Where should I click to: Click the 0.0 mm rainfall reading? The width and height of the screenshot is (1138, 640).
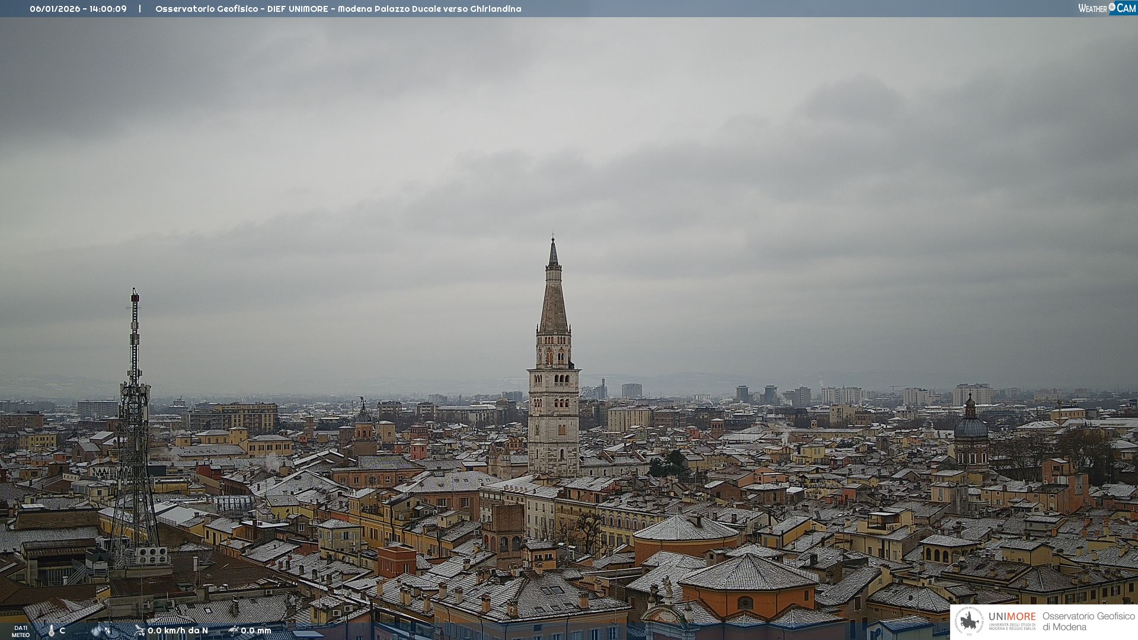tap(256, 631)
